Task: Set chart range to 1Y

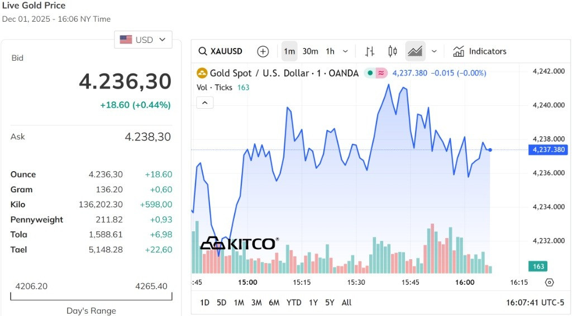Action: [x=313, y=303]
